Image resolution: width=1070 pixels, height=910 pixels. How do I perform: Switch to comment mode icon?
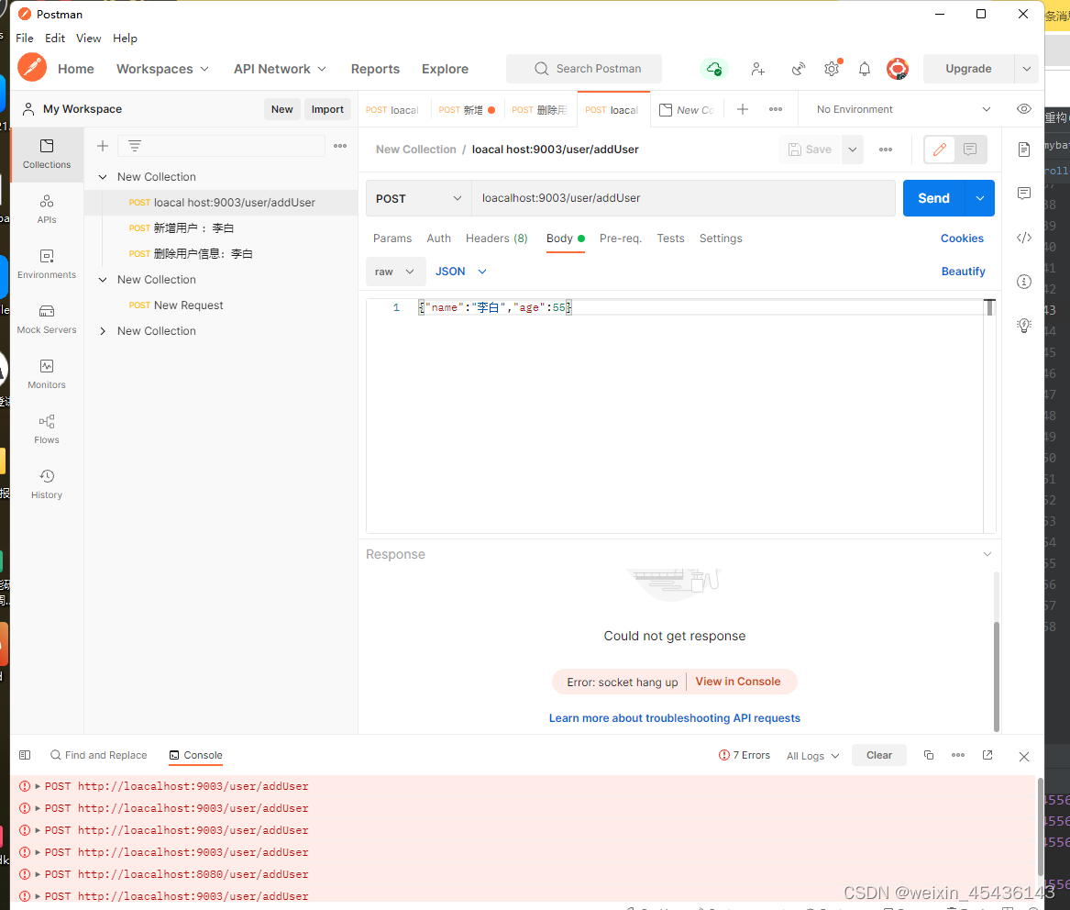[x=970, y=150]
